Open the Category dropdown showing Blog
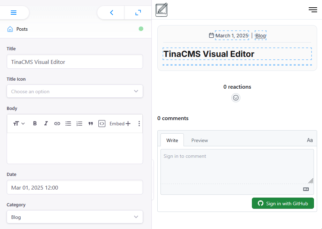The height and width of the screenshot is (229, 322). [75, 217]
